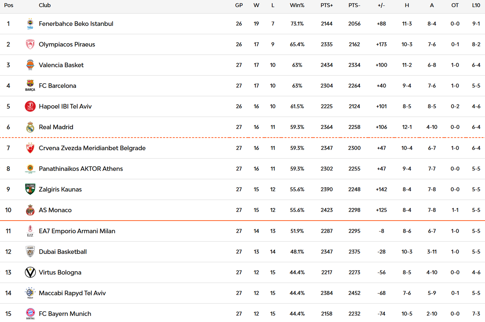Click the +/- column header
Screen dimensions: 485x322
(x=381, y=5)
